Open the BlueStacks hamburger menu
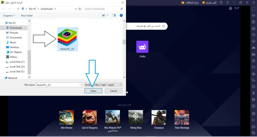 pyautogui.click(x=227, y=3)
